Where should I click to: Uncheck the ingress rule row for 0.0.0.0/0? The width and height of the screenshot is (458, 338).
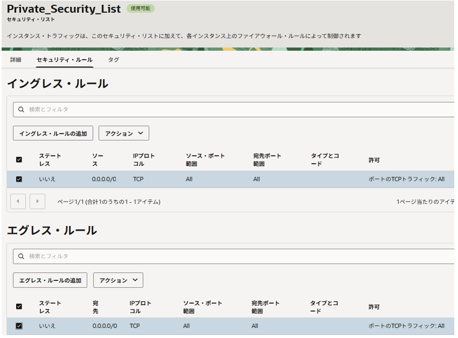[x=19, y=179]
